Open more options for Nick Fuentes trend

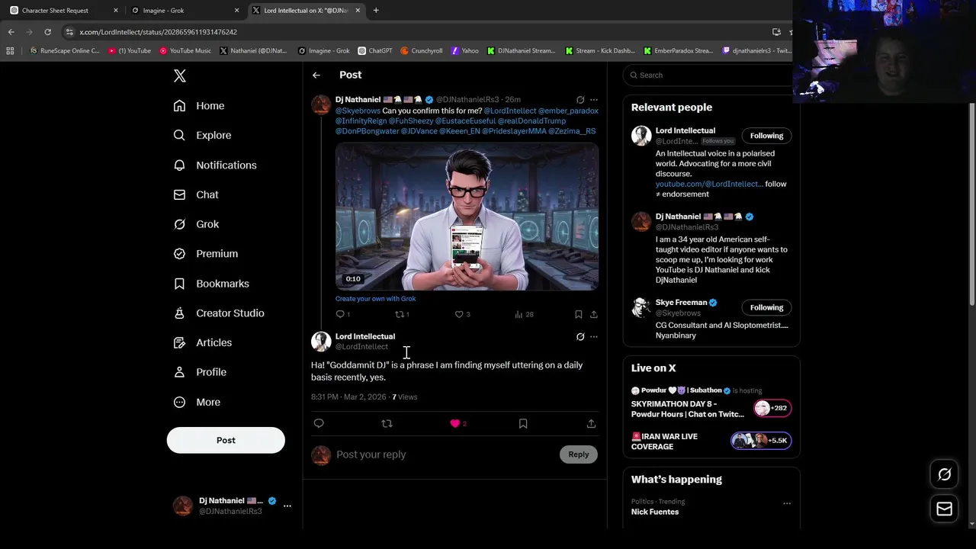point(787,503)
